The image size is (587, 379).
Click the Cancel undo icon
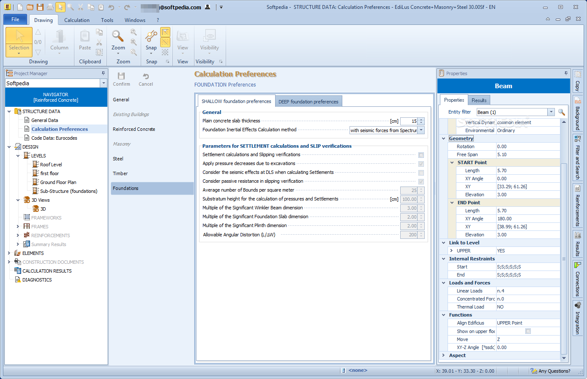[146, 76]
